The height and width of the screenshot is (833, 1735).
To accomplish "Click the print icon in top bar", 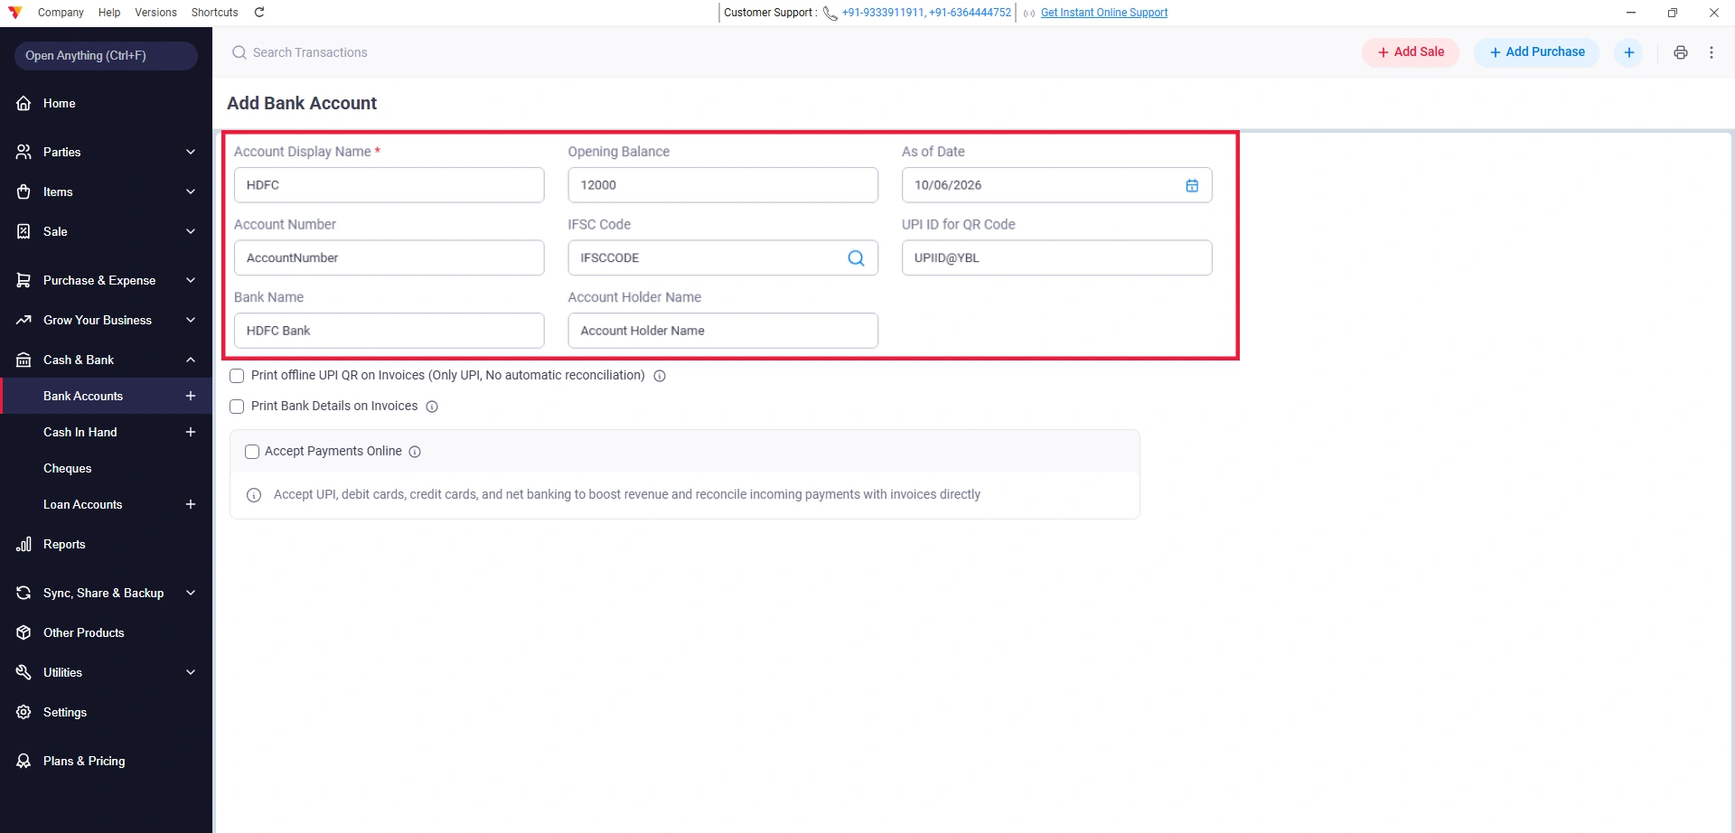I will point(1680,52).
